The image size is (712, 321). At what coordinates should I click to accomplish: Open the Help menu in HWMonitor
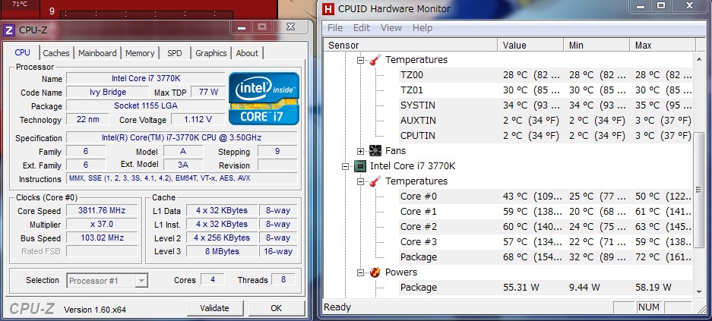(x=422, y=27)
